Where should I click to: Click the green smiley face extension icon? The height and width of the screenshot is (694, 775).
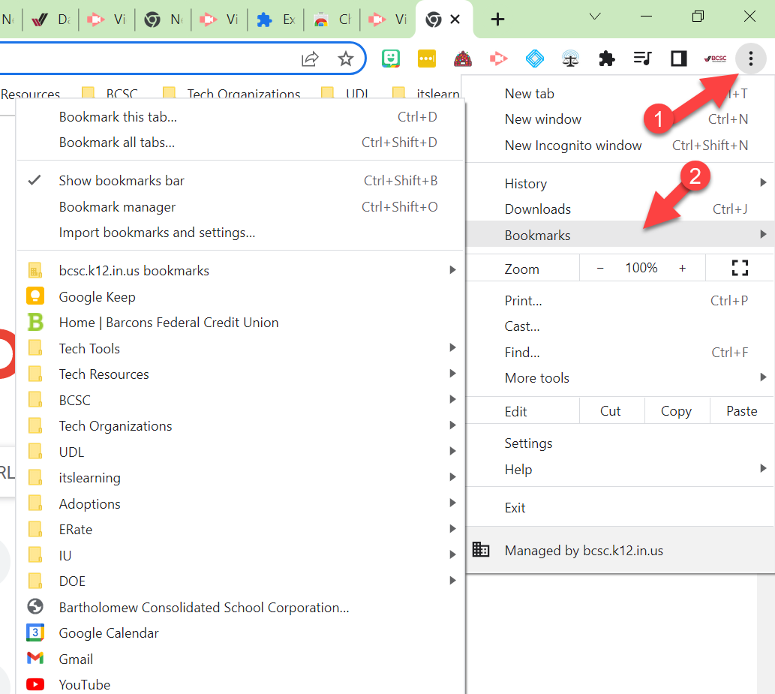(x=390, y=59)
